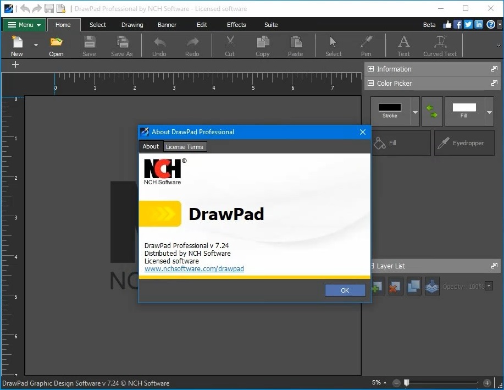Open the Help question mark icon
Image resolution: width=504 pixels, height=390 pixels.
pos(490,24)
